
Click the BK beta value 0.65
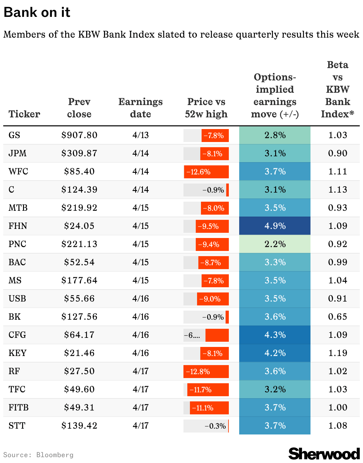point(337,317)
